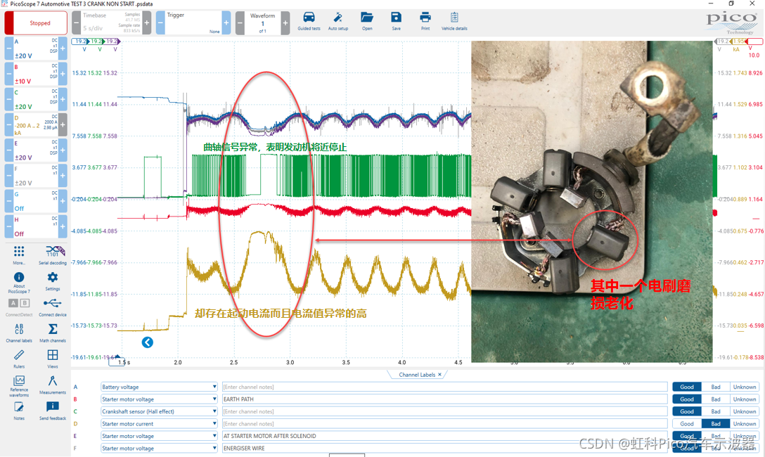Image resolution: width=765 pixels, height=457 pixels.
Task: Mark Channel B status as Good
Action: click(687, 399)
